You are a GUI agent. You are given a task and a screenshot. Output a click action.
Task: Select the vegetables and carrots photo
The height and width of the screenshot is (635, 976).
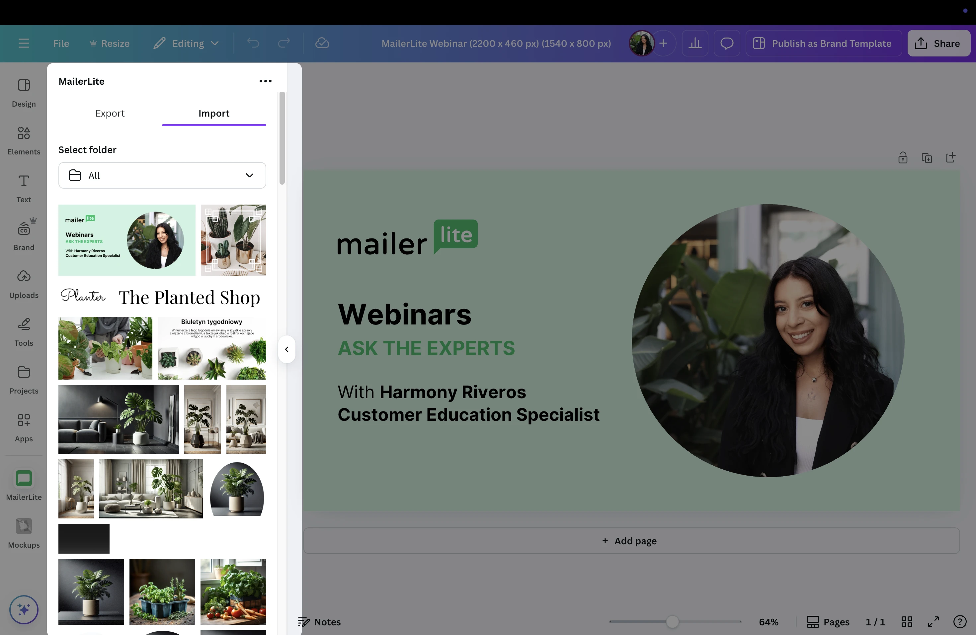(x=233, y=591)
